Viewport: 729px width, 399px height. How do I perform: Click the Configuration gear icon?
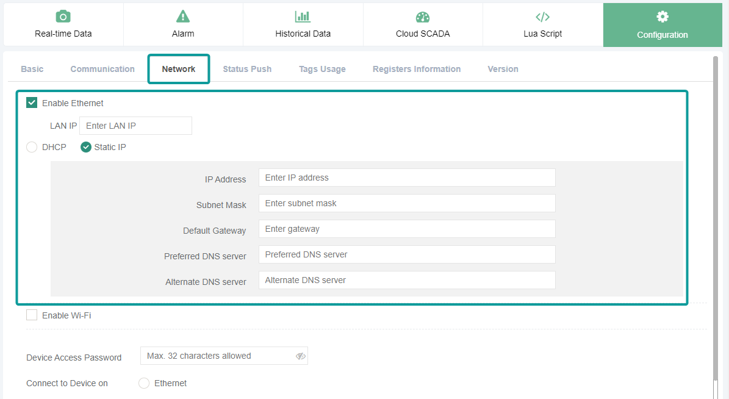[662, 17]
